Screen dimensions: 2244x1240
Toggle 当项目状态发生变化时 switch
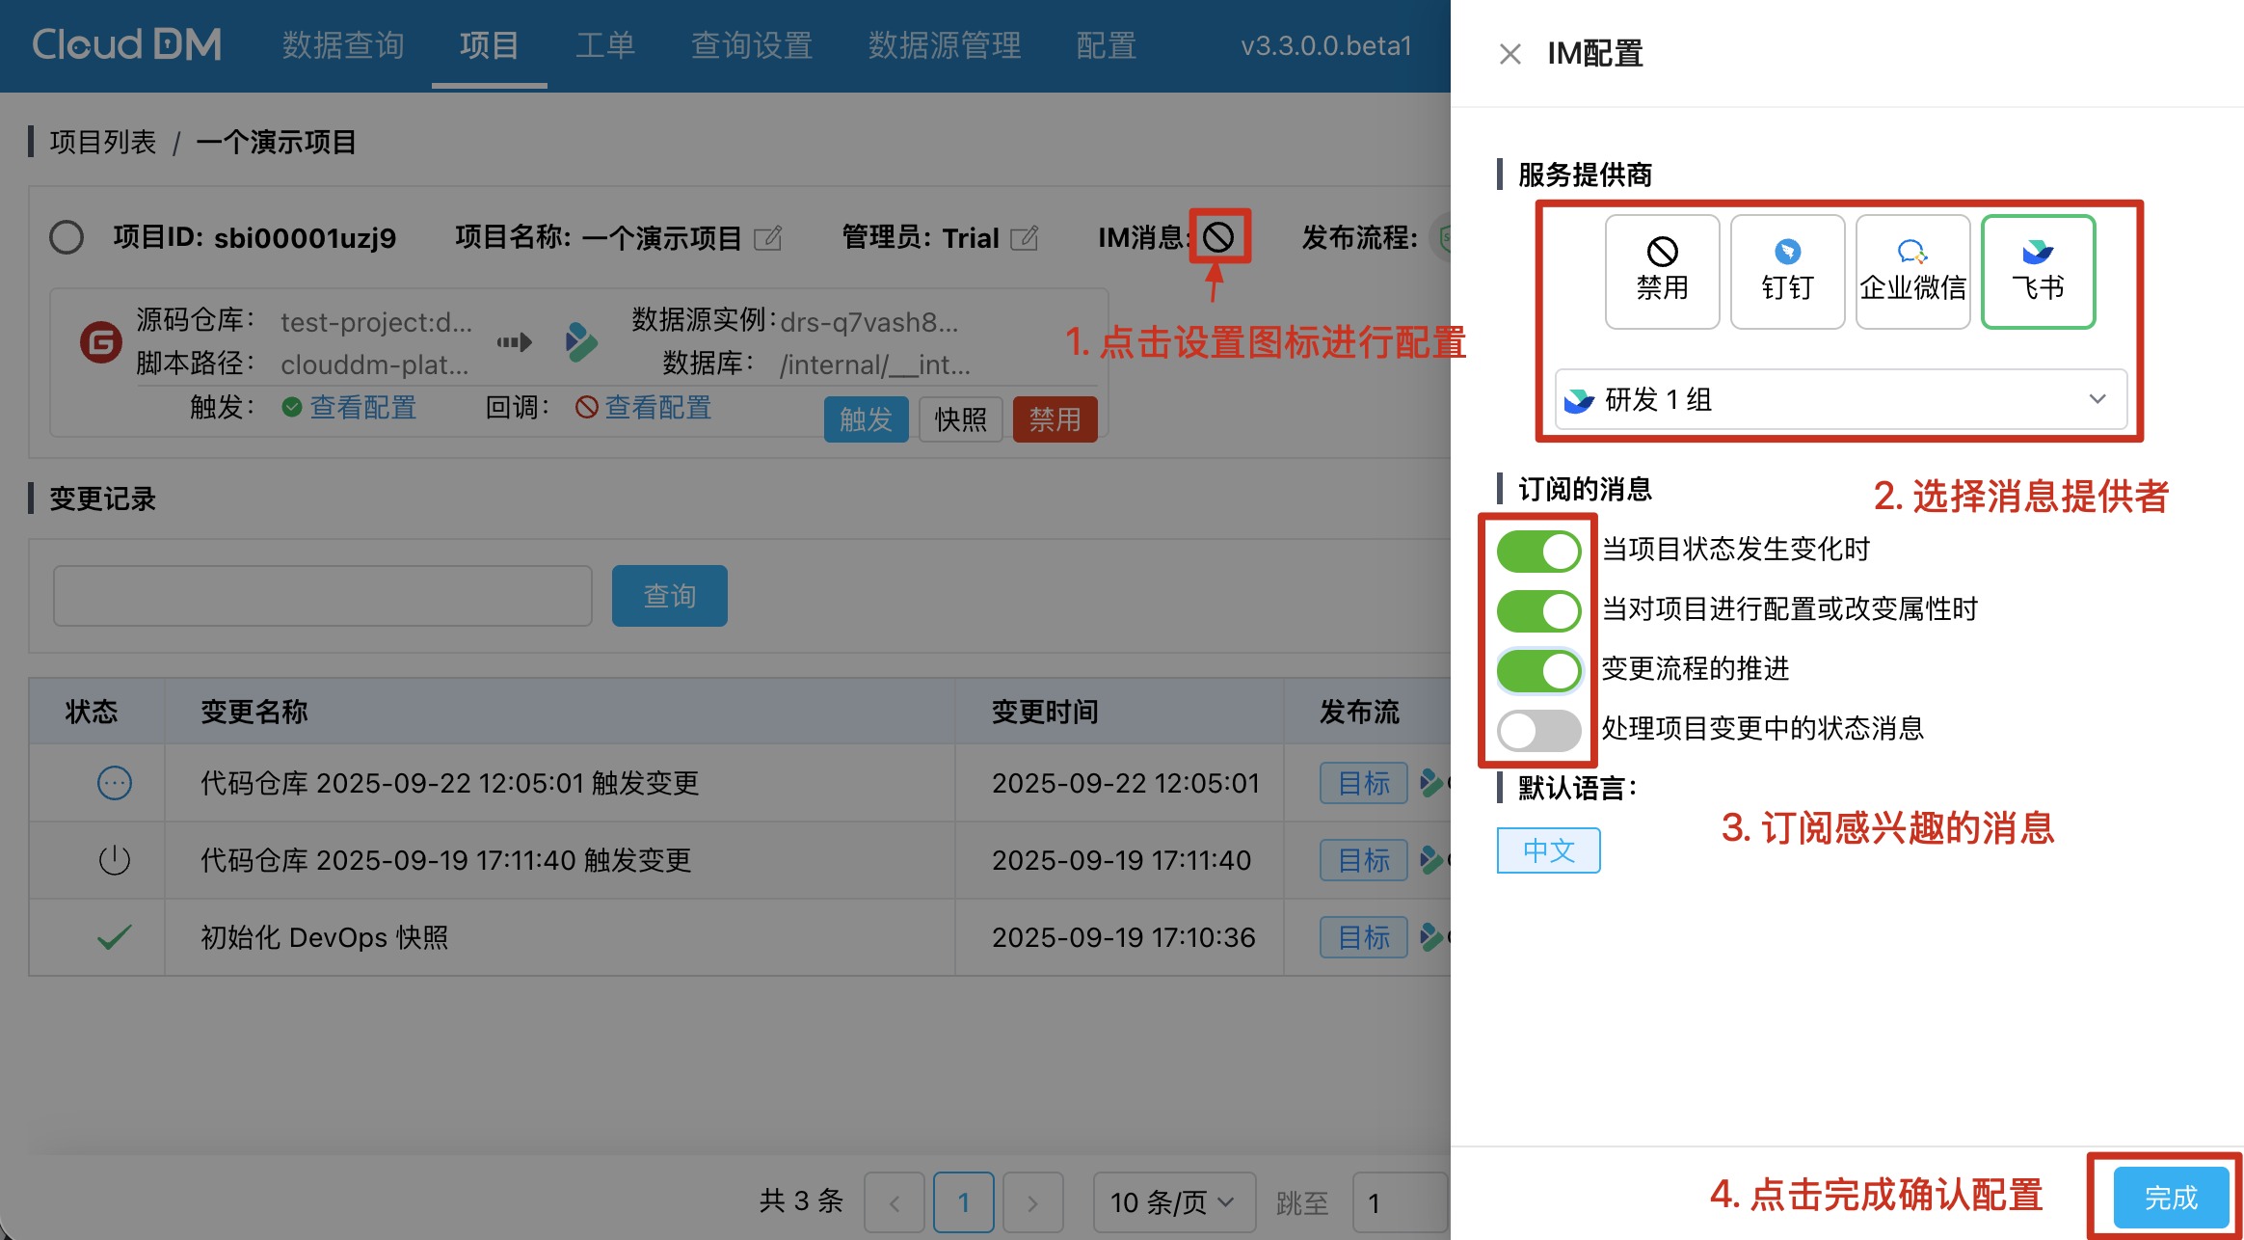(x=1538, y=552)
